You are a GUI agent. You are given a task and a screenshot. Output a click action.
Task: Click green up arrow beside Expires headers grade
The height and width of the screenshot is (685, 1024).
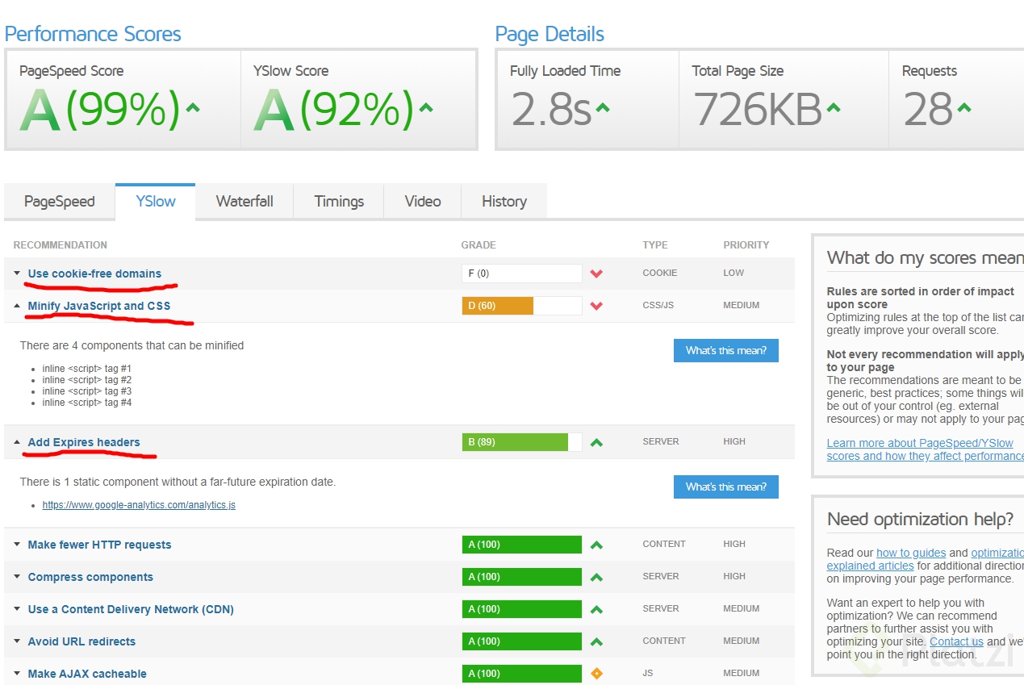point(596,442)
